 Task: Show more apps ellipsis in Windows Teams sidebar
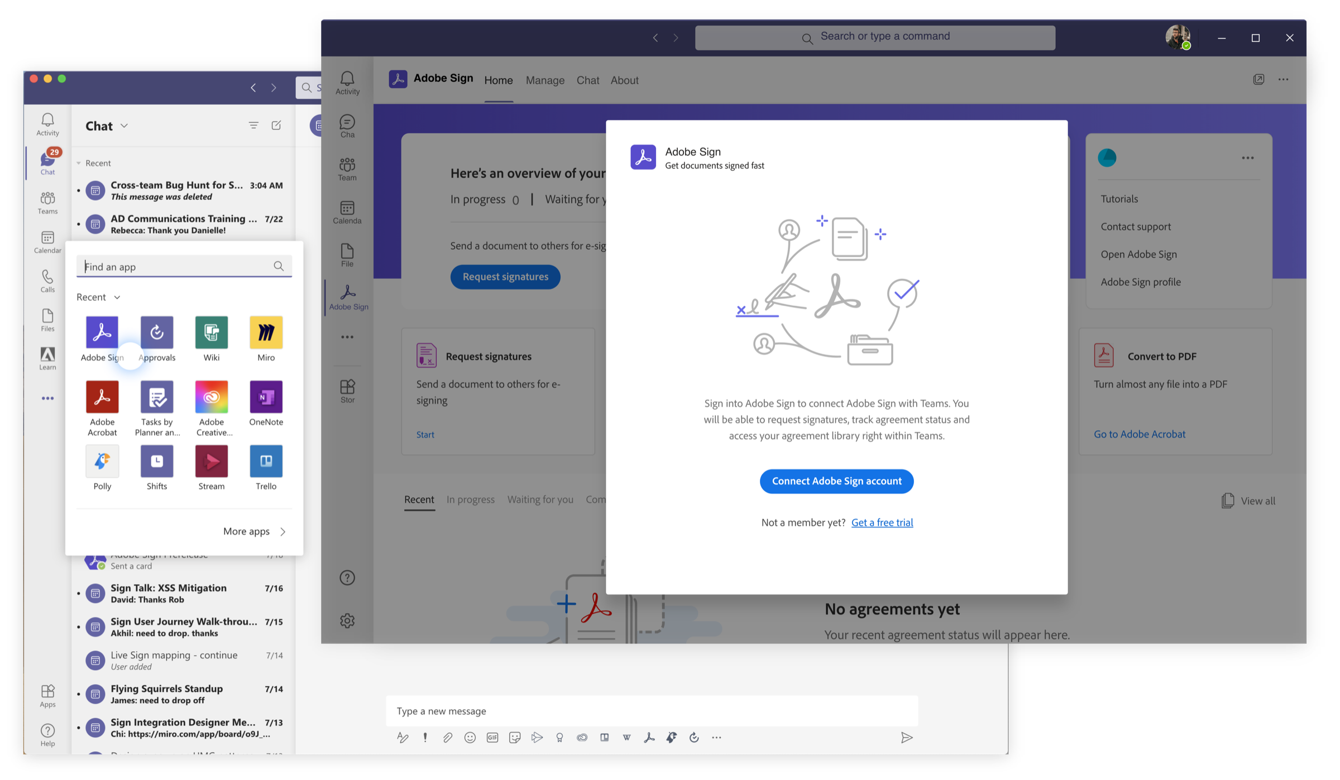point(347,337)
